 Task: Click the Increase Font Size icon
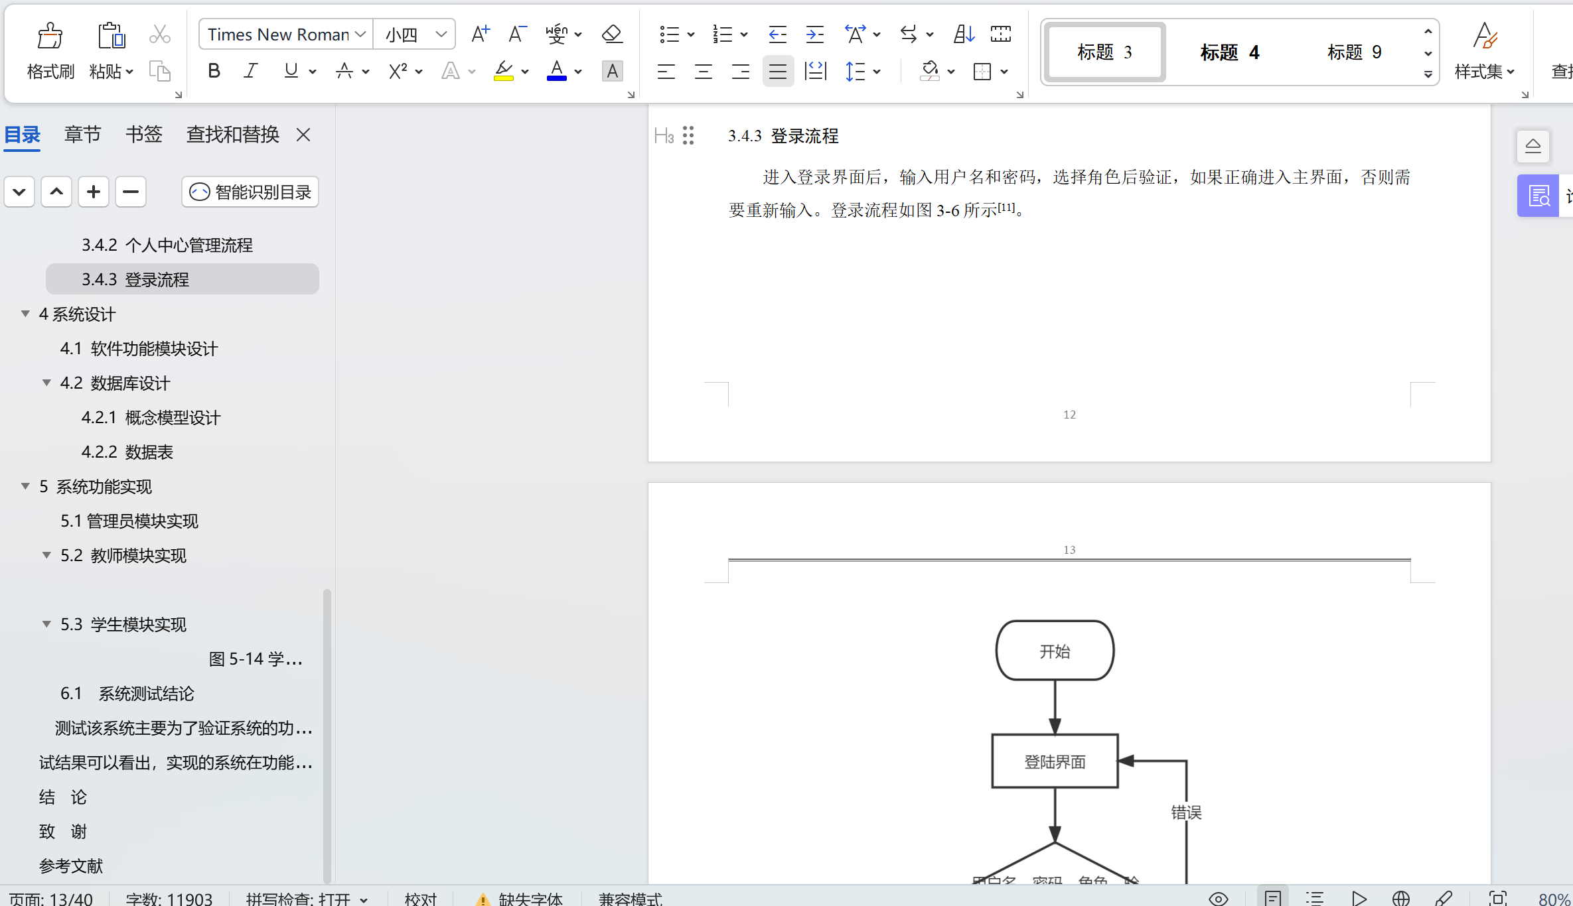pos(480,34)
